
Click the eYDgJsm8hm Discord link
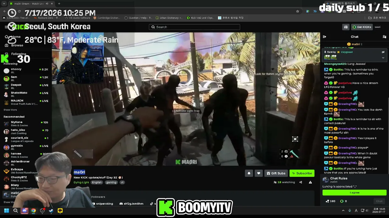point(131,204)
